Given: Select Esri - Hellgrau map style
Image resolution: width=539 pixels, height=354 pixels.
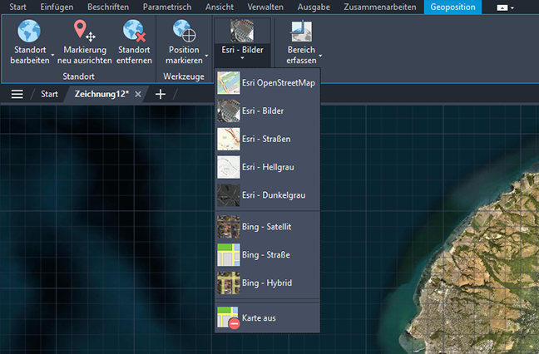Looking at the screenshot, I should [268, 167].
